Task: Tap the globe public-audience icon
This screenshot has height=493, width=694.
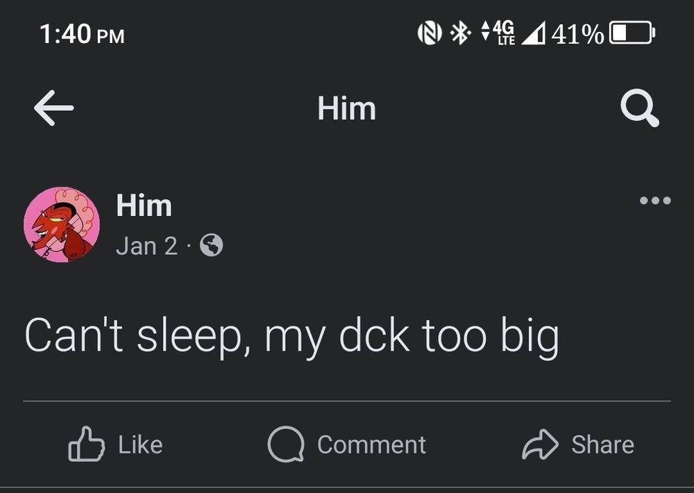Action: click(212, 245)
